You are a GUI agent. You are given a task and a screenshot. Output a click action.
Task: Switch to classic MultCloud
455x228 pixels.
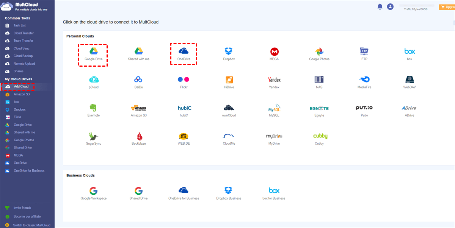coord(32,225)
